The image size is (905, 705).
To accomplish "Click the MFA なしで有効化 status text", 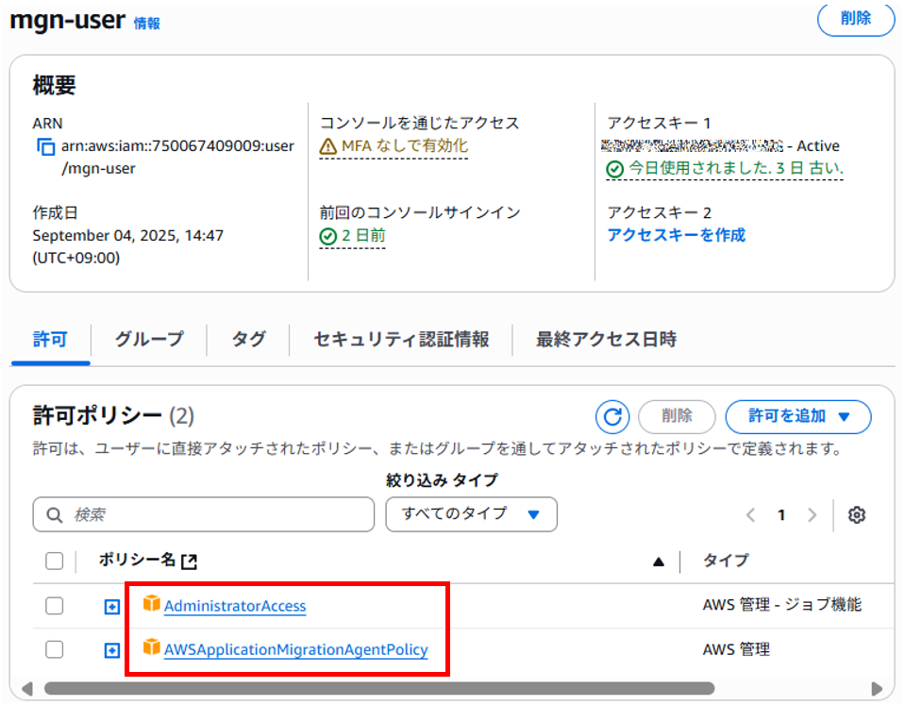I will point(405,146).
